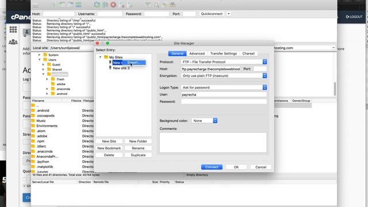
Task: Collapse the My Sites tree node
Action: click(100, 57)
